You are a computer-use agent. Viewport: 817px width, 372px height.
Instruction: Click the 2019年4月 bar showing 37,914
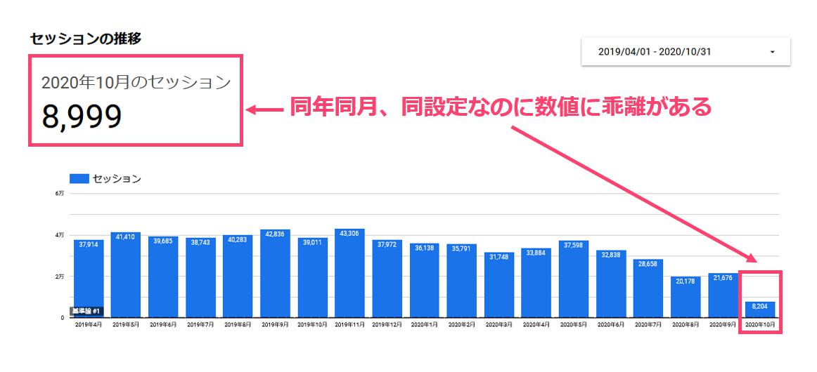pos(89,279)
